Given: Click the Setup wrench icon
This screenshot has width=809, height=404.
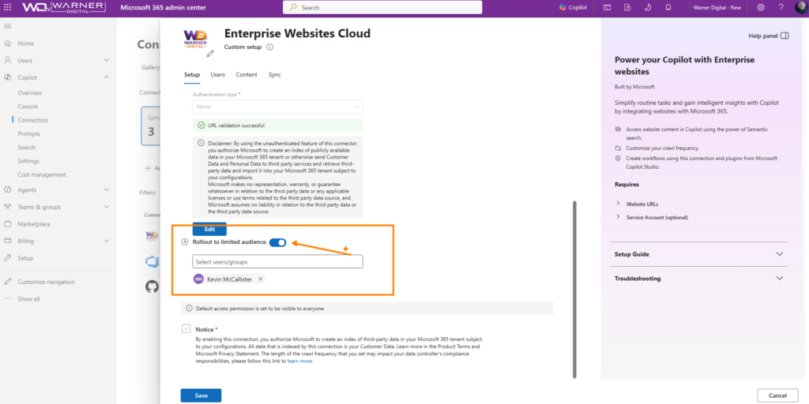Looking at the screenshot, I should coord(8,258).
